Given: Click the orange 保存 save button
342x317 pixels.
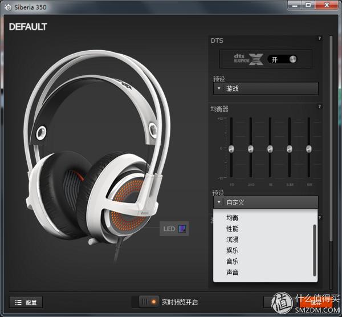Looking at the screenshot, I should (316, 302).
